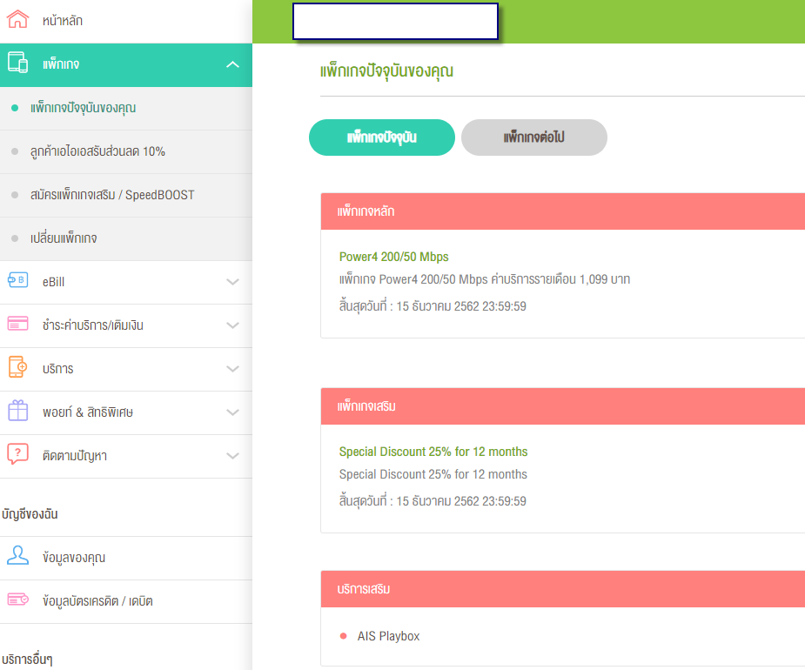
Task: Expand the พอยท์ & สิทธิพิเศษ chevron
Action: click(232, 412)
